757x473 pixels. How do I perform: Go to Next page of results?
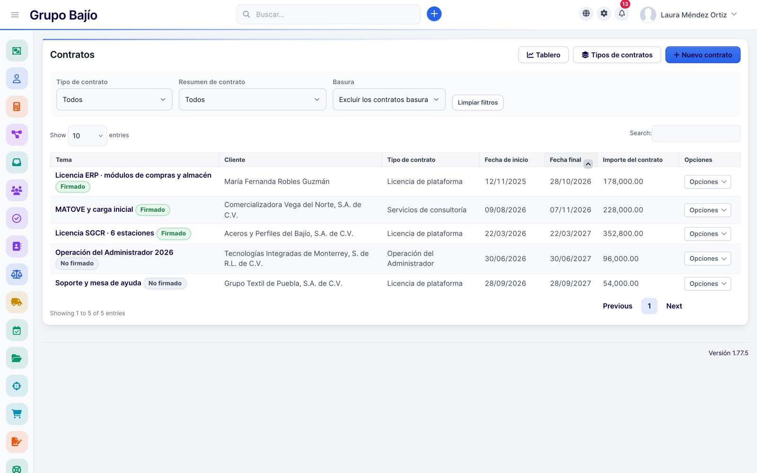click(x=674, y=306)
